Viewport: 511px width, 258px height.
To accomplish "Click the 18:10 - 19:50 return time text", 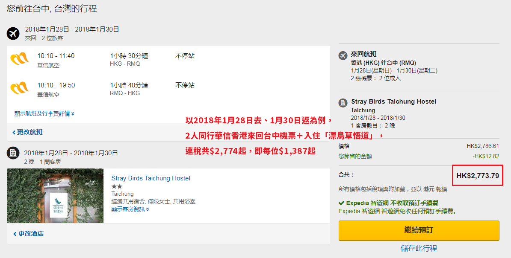I will [56, 85].
